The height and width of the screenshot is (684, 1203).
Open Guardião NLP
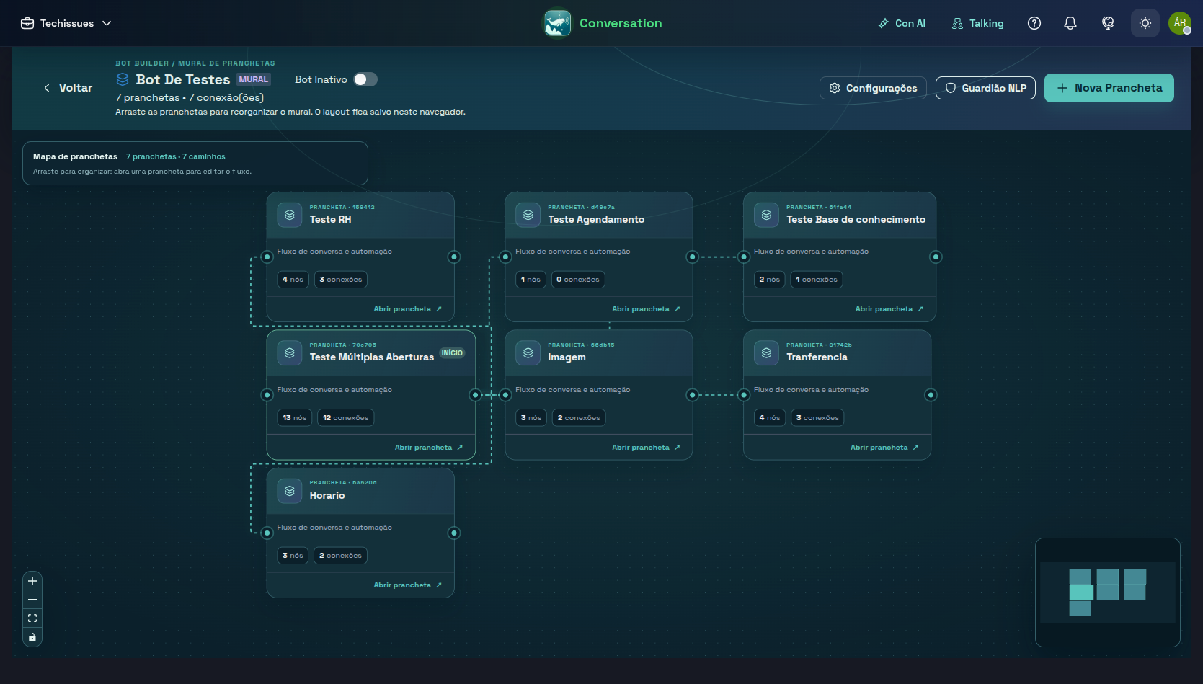click(985, 88)
